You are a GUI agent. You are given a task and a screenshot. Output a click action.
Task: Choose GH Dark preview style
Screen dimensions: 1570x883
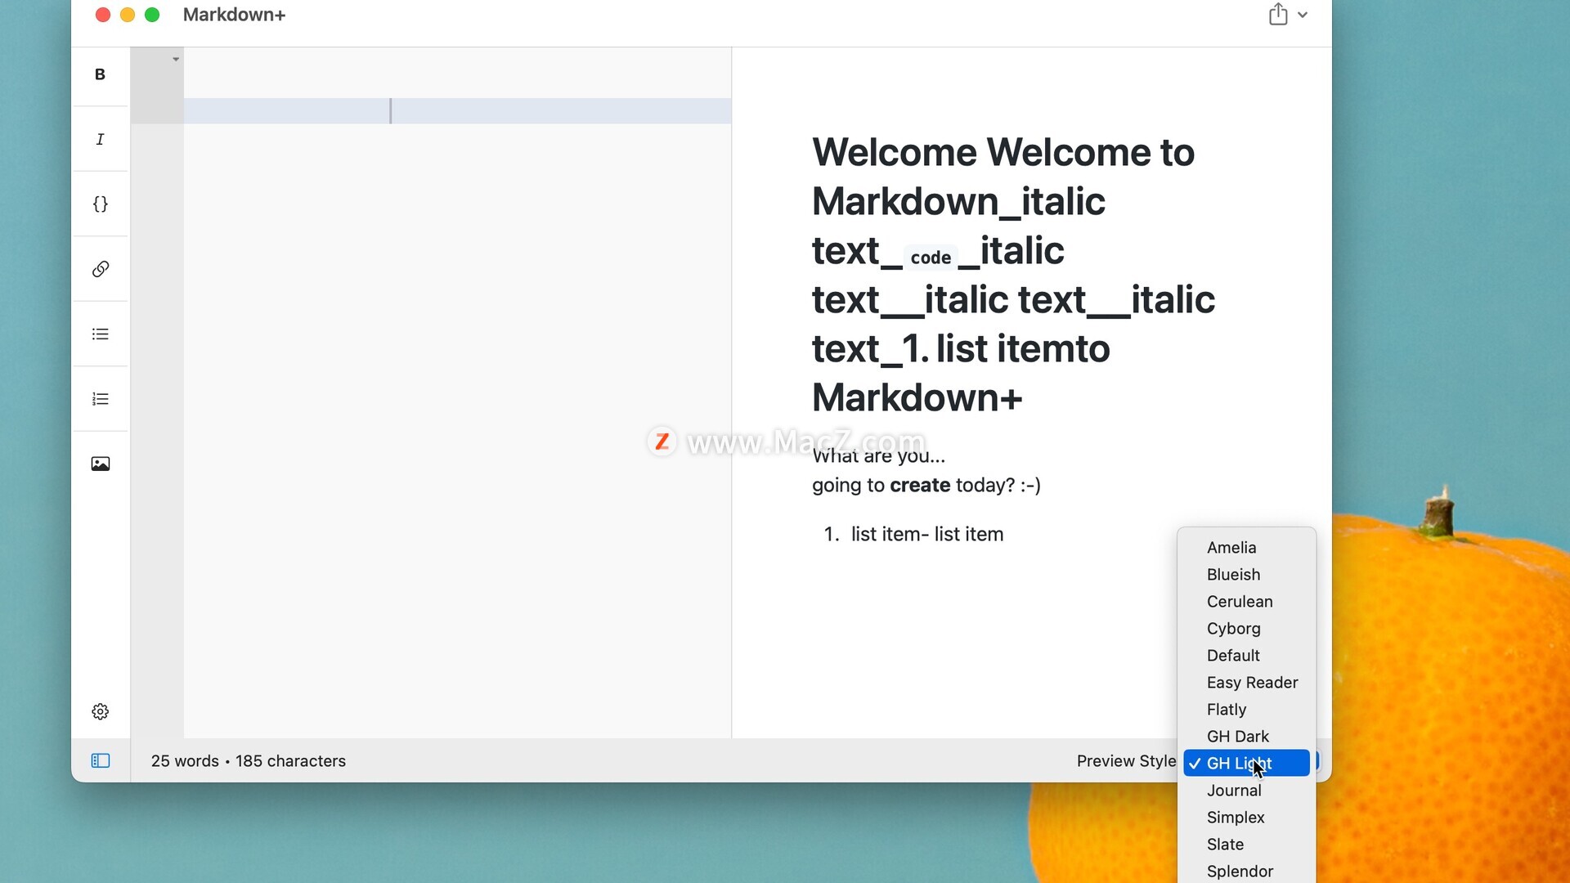(1246, 736)
